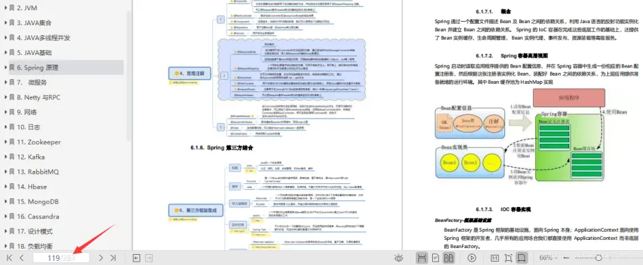This screenshot has height=265, width=643.
Task: Go to the previous page
Action: click(x=22, y=258)
